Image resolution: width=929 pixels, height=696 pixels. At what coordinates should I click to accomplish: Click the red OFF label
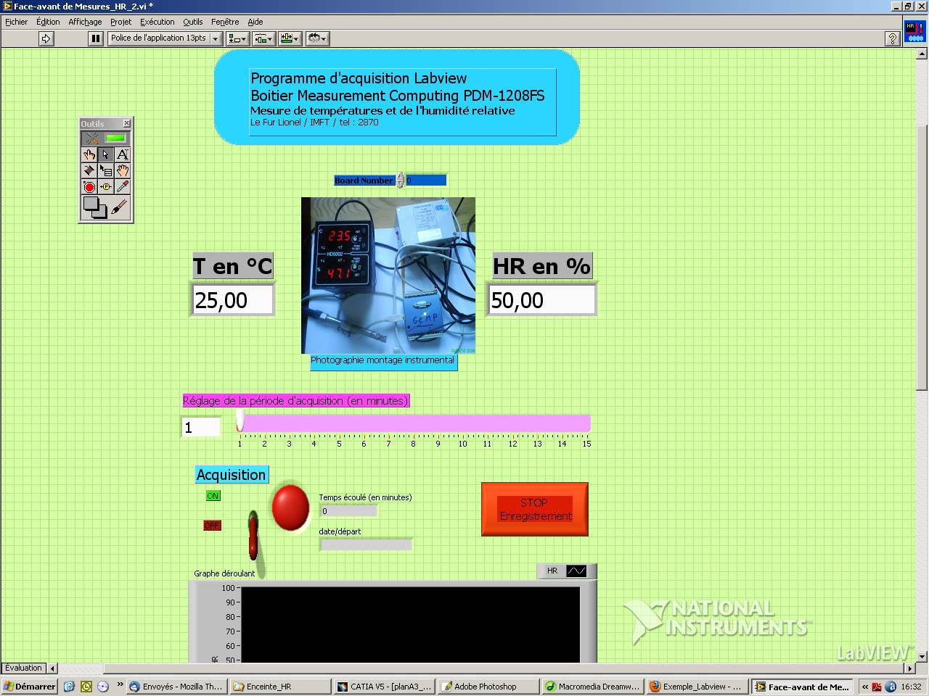(211, 526)
